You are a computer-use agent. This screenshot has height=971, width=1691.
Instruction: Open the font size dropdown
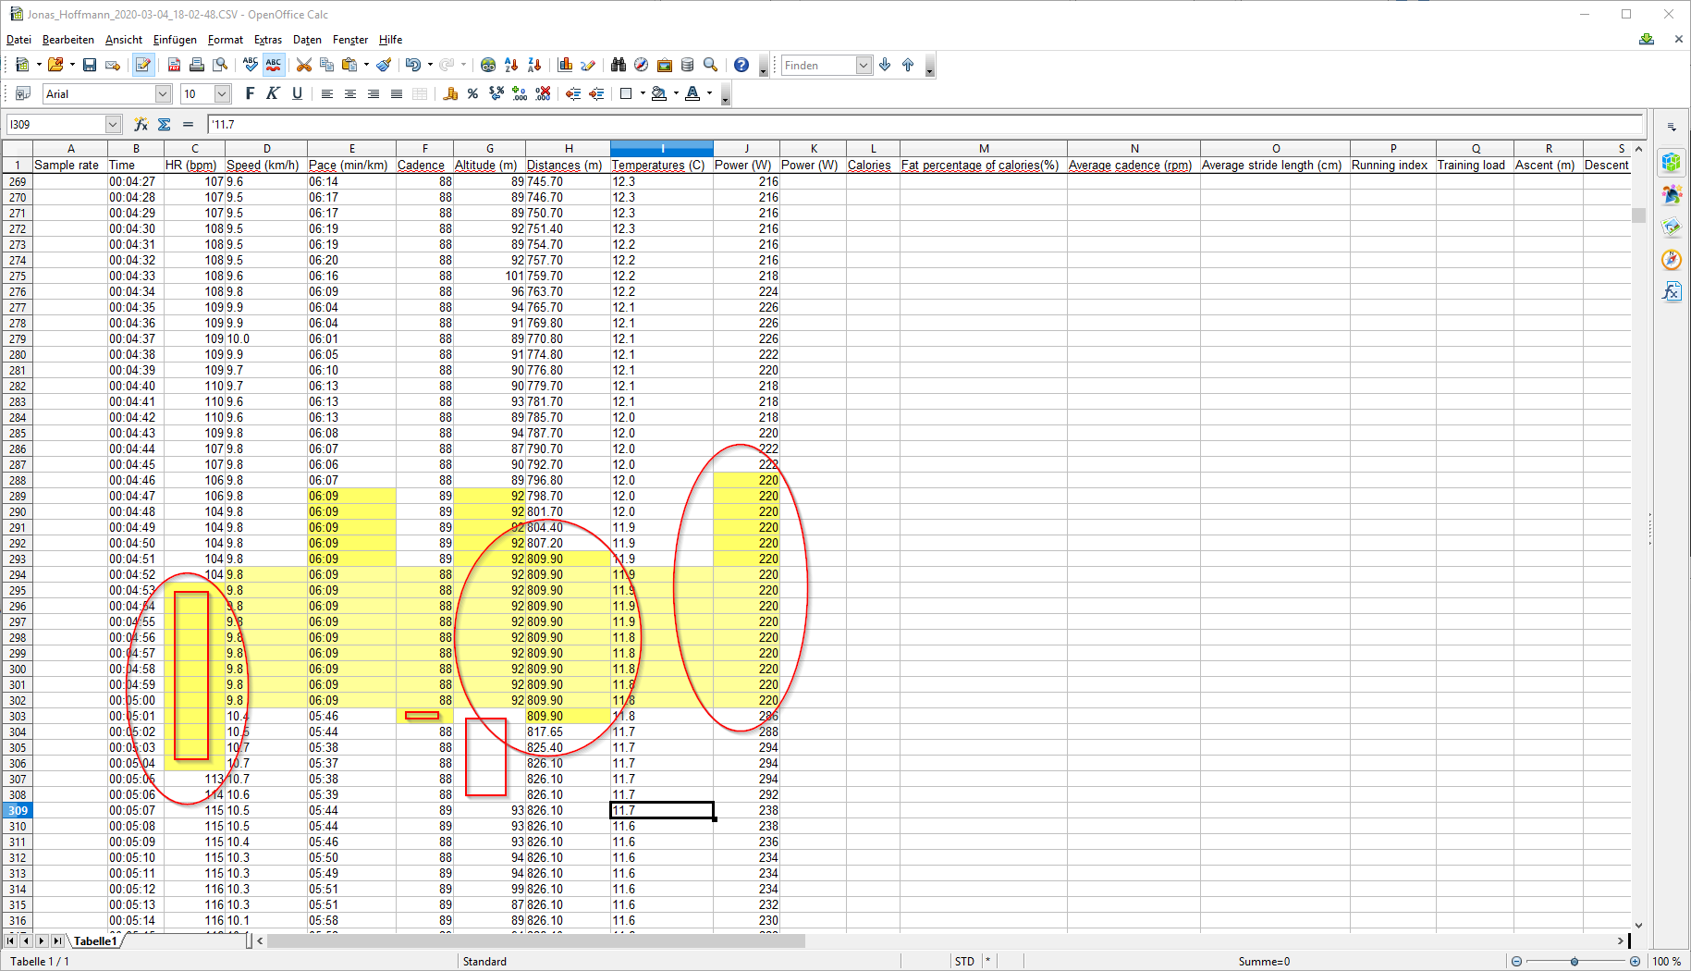coord(222,93)
